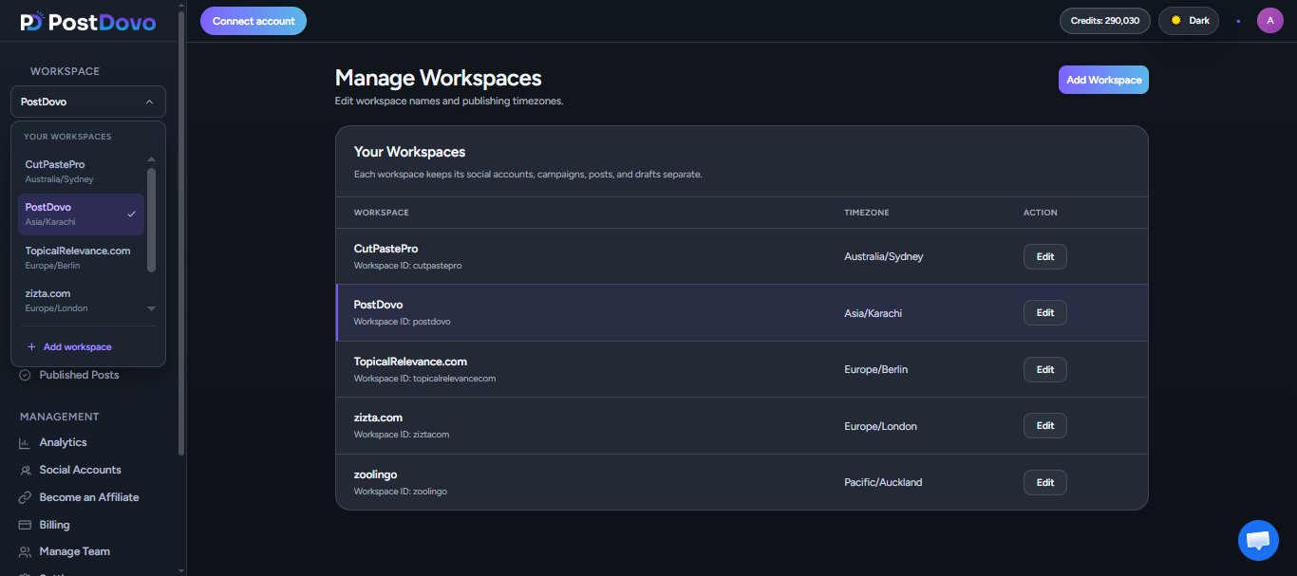Screen dimensions: 1297x576
Task: Click the sidebar vertical scrollbar
Action: click(181, 232)
